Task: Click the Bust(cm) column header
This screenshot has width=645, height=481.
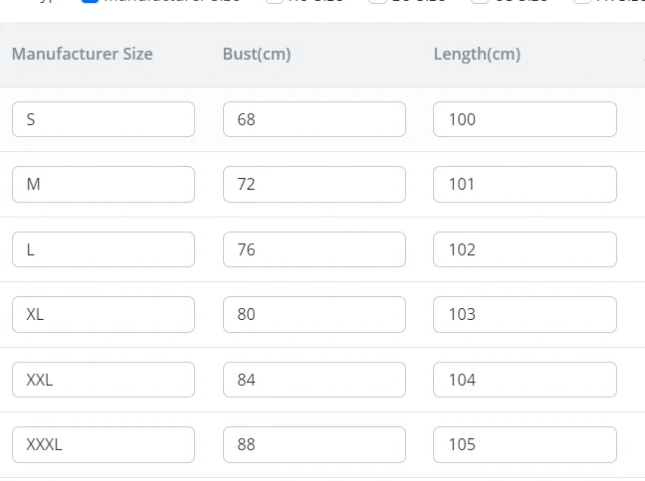Action: point(257,54)
